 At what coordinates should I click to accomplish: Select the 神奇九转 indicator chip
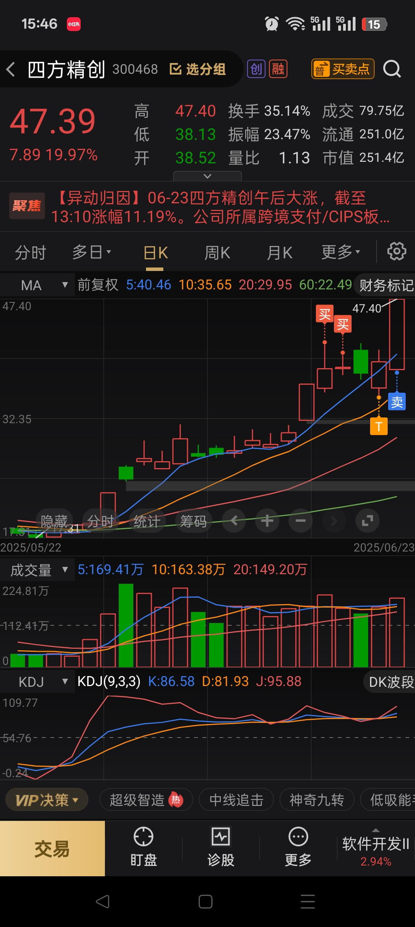click(317, 800)
